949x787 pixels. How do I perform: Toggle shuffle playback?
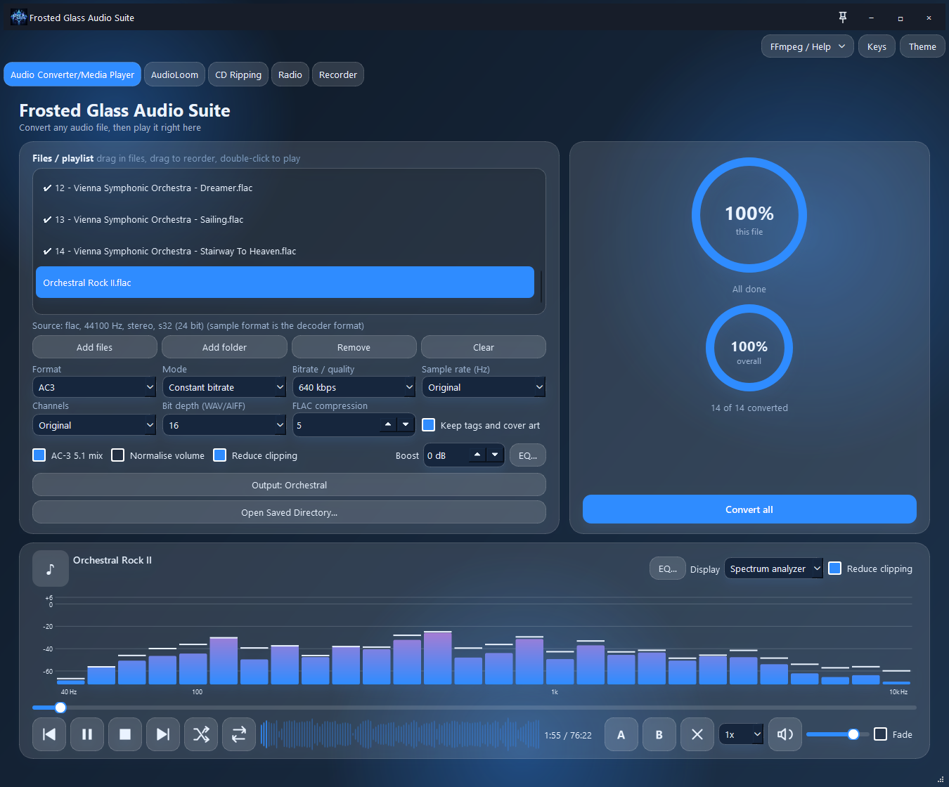pos(201,734)
